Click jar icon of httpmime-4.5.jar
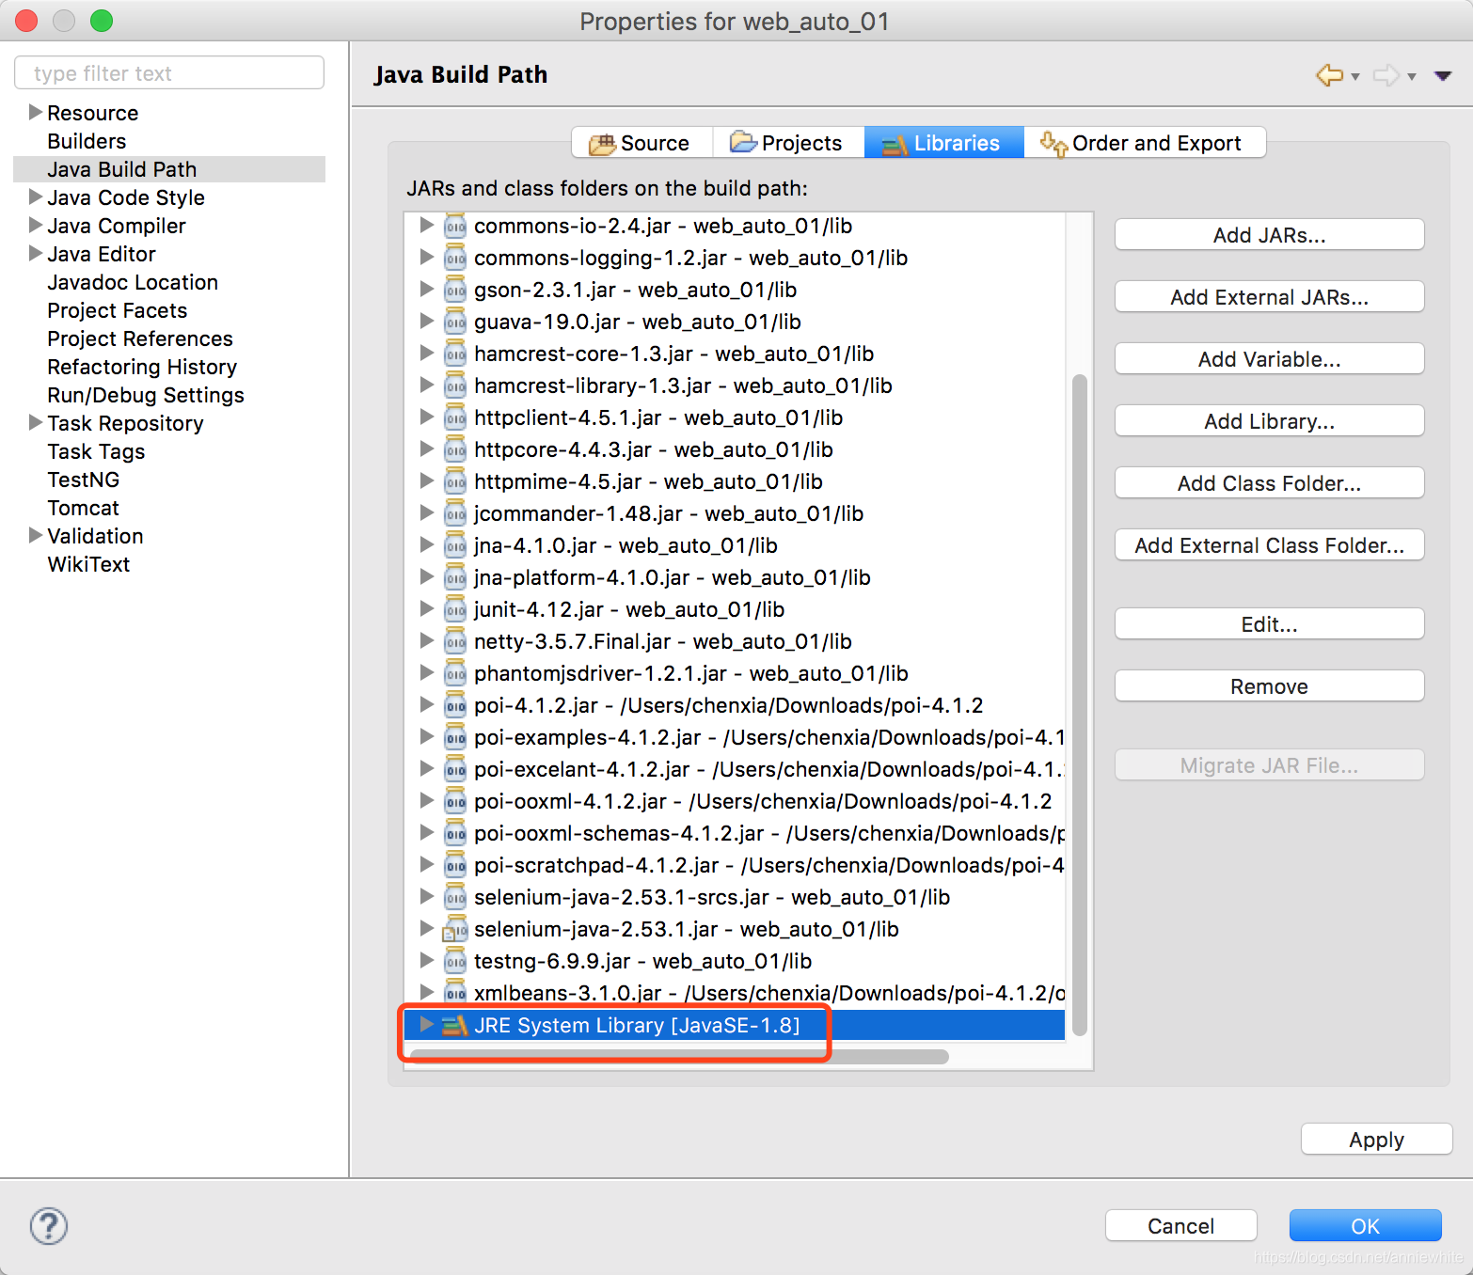This screenshot has width=1473, height=1275. (455, 481)
